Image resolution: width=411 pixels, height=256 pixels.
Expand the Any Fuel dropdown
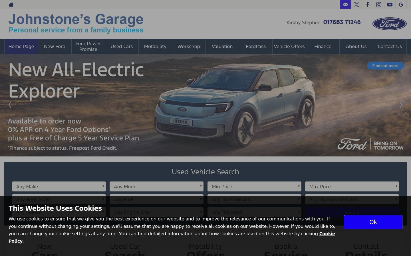(x=156, y=199)
